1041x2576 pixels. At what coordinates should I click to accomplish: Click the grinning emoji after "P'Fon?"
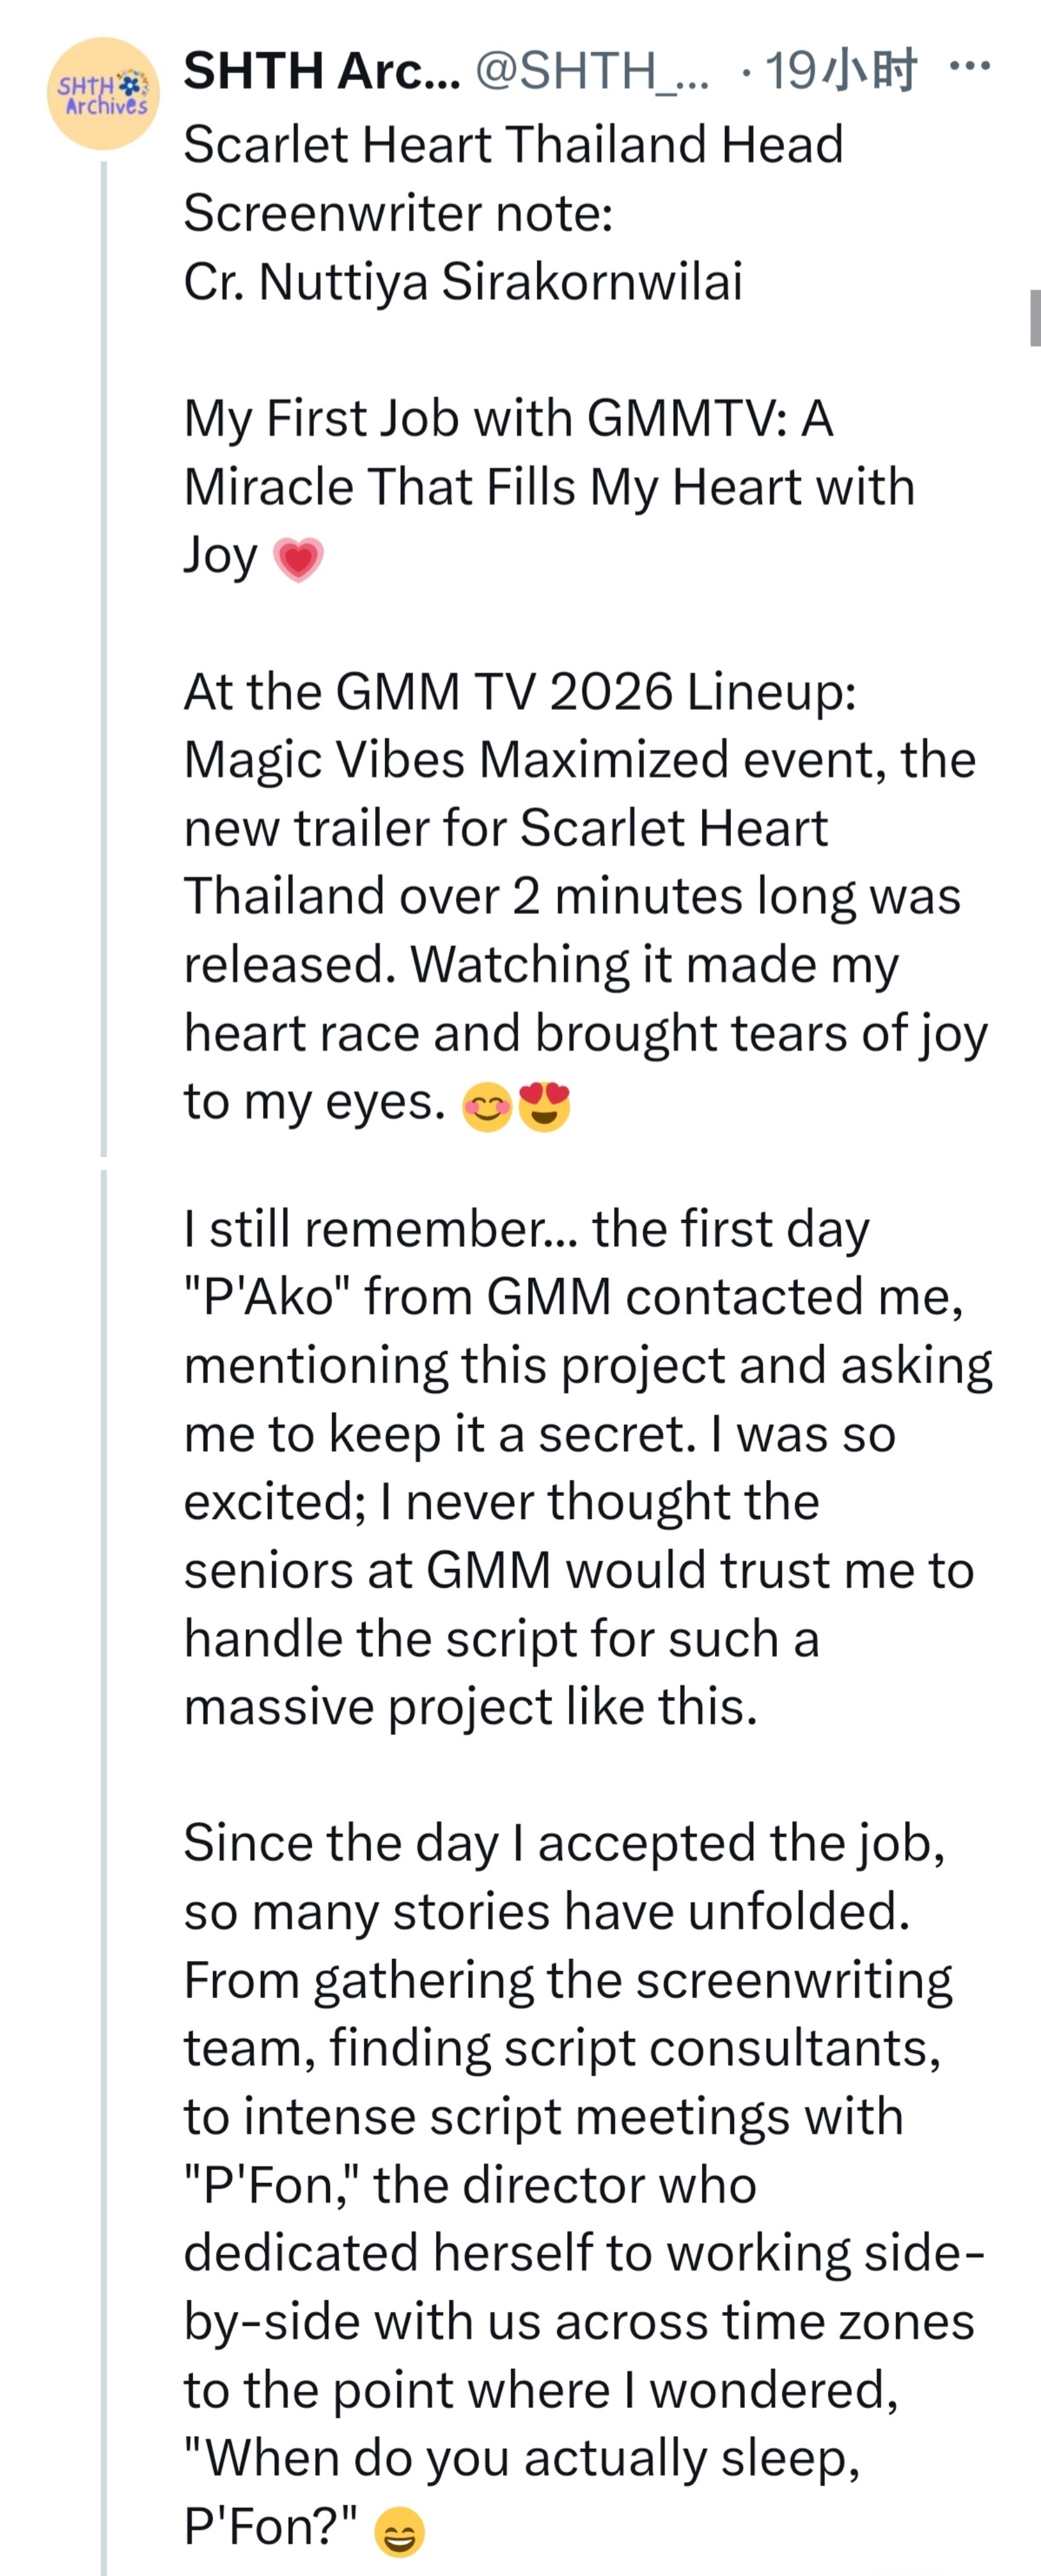(x=400, y=2532)
